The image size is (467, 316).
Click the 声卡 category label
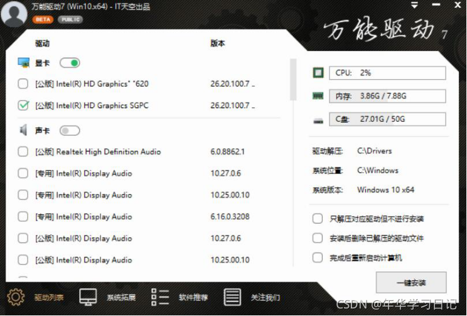click(42, 131)
